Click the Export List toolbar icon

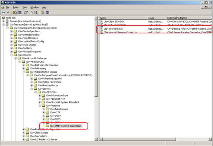(x=36, y=13)
